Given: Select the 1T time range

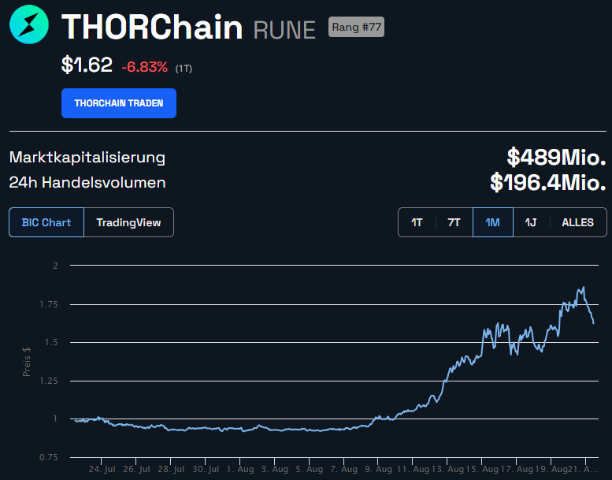Looking at the screenshot, I should (x=417, y=222).
